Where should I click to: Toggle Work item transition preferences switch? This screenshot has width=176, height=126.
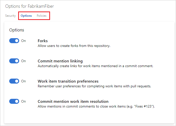click(14, 81)
